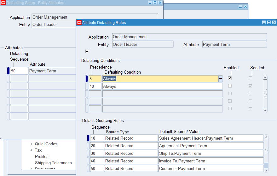The width and height of the screenshot is (277, 176).
Task: Expand the QuickCodes tree node
Action: point(31,144)
